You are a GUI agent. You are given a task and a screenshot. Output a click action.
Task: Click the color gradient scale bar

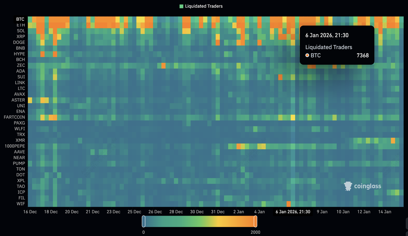point(199,221)
